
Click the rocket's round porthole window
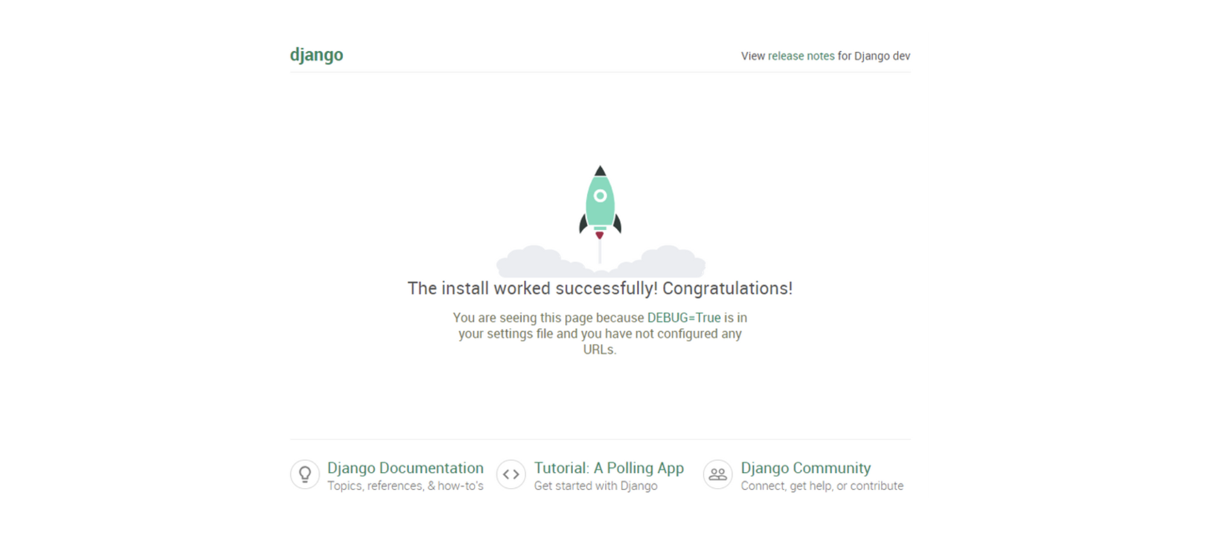pyautogui.click(x=600, y=195)
